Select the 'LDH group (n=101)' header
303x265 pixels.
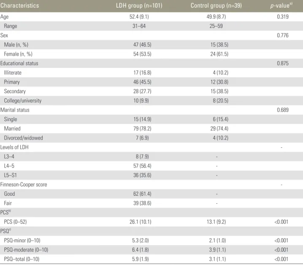(x=139, y=5)
